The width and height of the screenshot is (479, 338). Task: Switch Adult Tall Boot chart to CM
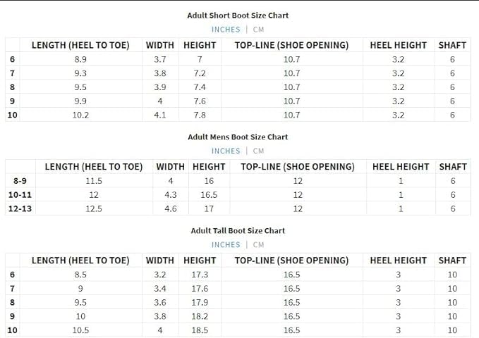click(258, 244)
